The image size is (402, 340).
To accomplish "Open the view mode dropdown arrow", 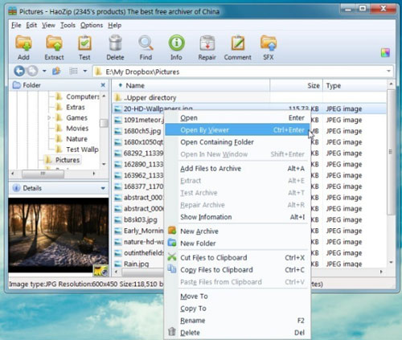I will [85, 71].
